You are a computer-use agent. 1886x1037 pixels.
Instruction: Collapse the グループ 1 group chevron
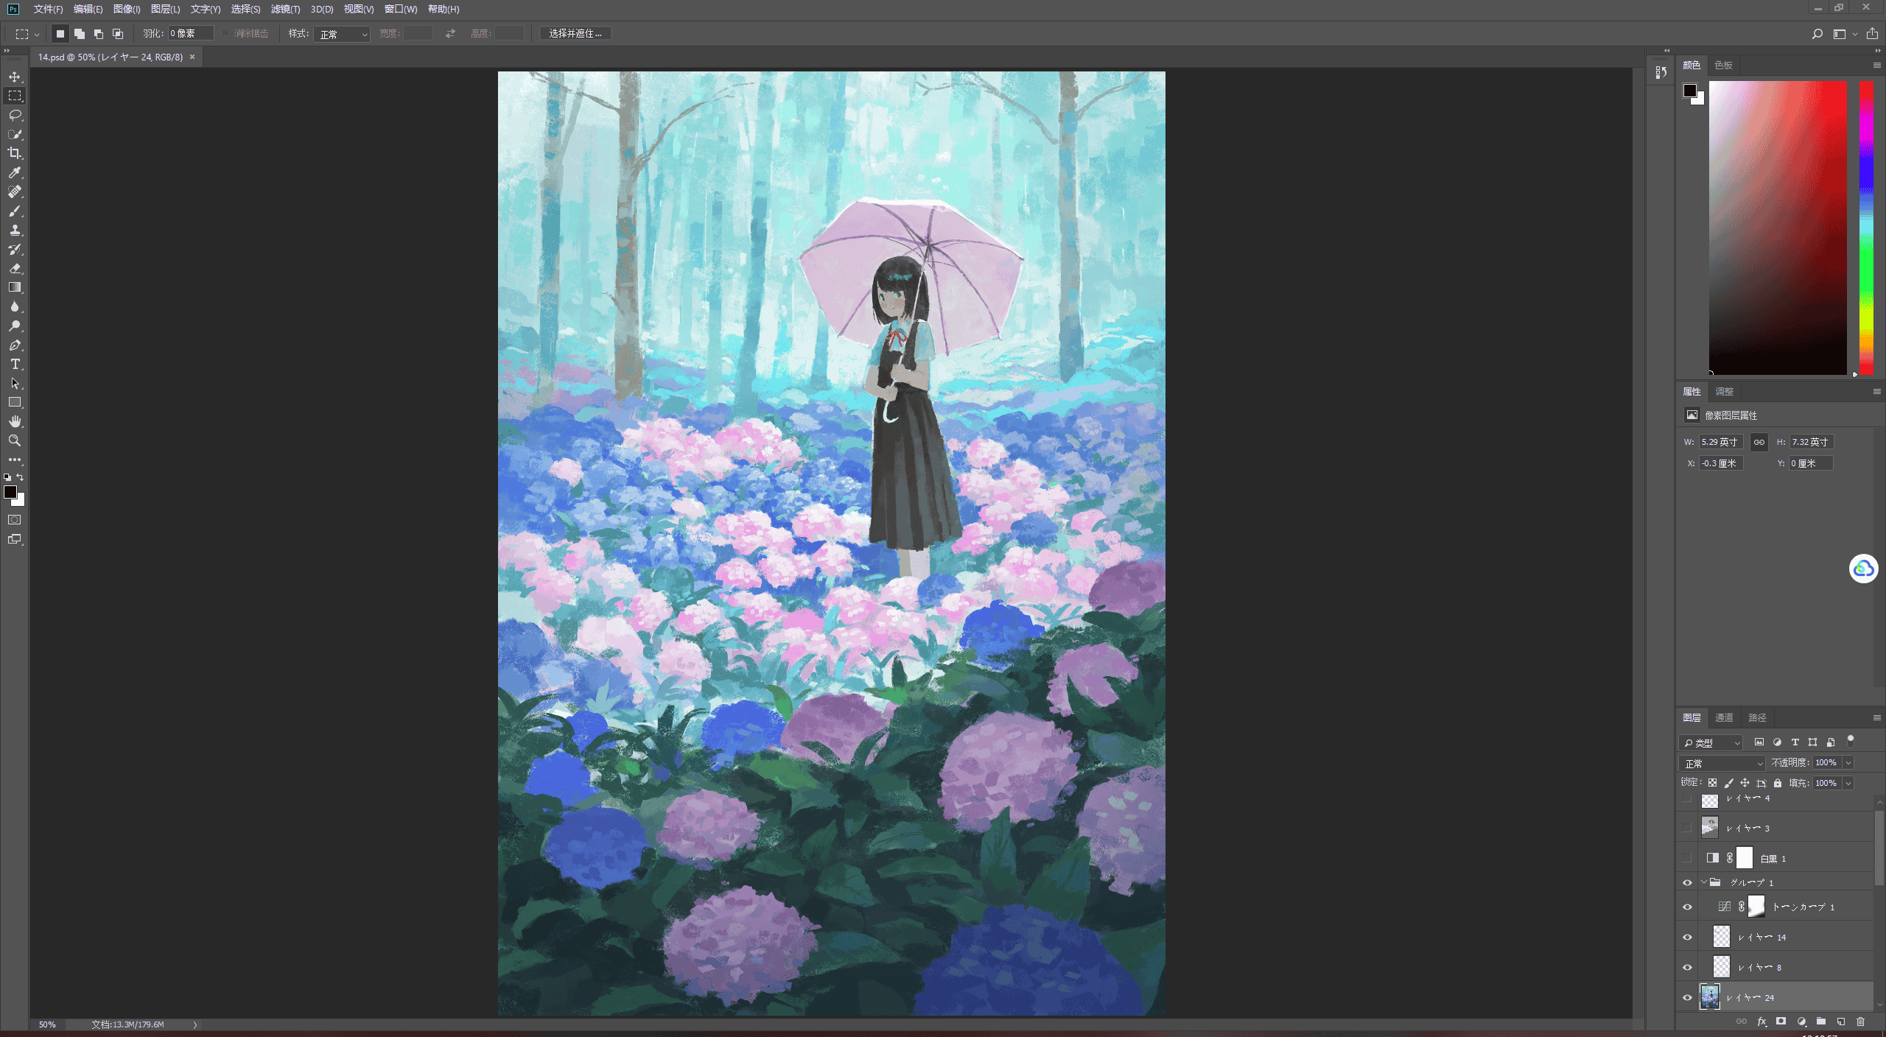[1703, 882]
